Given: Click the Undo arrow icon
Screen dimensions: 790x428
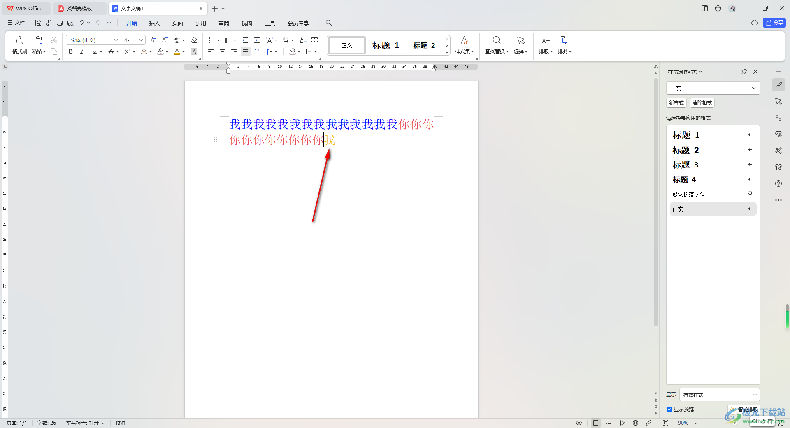Looking at the screenshot, I should 82,23.
